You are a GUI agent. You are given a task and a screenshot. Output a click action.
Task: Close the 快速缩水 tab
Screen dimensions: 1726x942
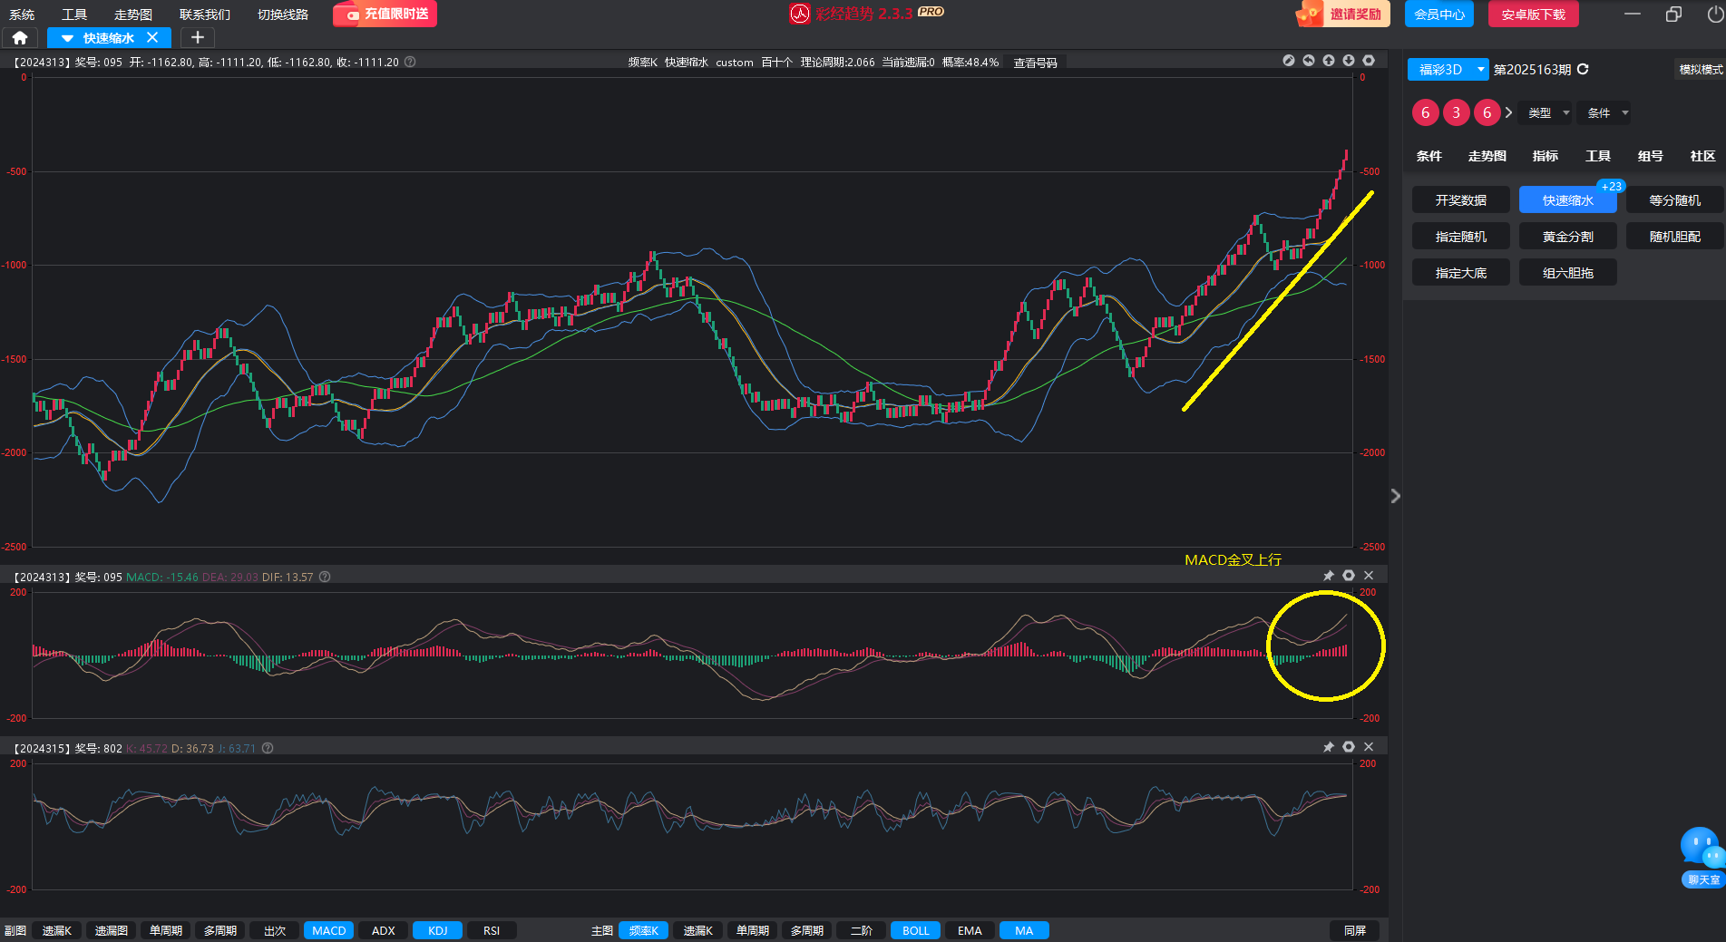(x=152, y=38)
